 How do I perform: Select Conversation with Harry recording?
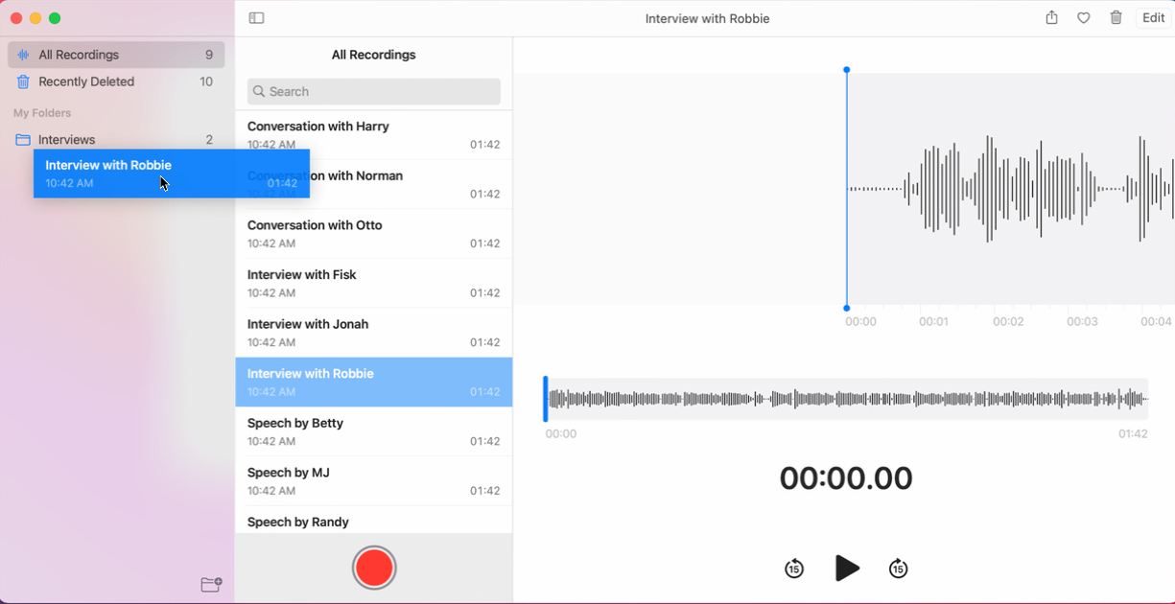click(373, 135)
